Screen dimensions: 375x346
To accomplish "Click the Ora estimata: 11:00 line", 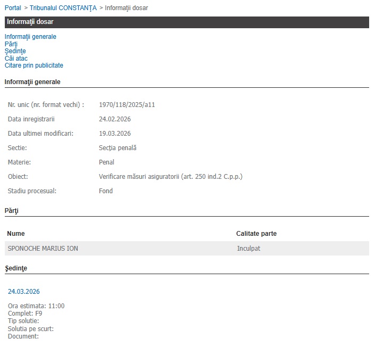I will (x=36, y=306).
